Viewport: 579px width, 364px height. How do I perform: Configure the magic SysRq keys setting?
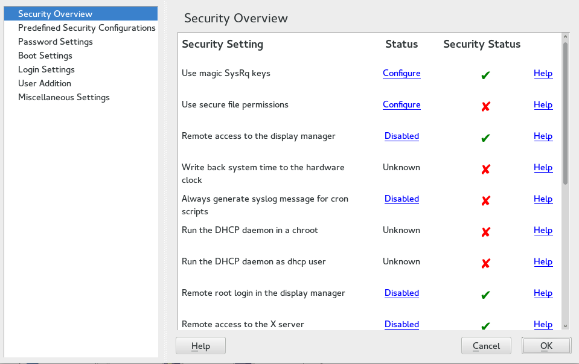[401, 73]
